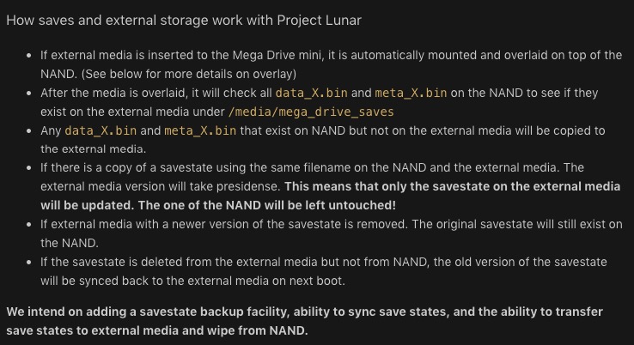Click the bold We intend on adding paragraph
The image size is (634, 345).
click(304, 321)
